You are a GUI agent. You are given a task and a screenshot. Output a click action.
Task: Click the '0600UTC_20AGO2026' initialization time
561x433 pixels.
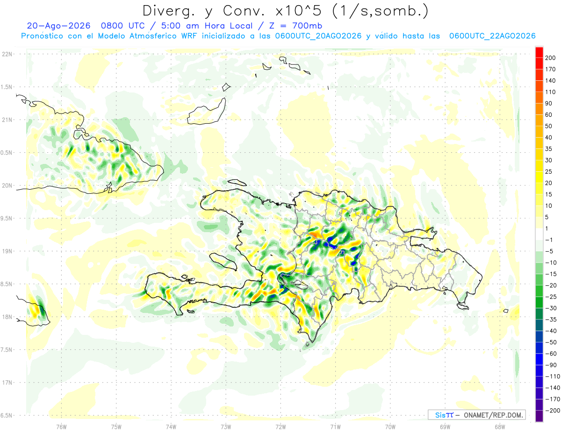[x=318, y=36]
